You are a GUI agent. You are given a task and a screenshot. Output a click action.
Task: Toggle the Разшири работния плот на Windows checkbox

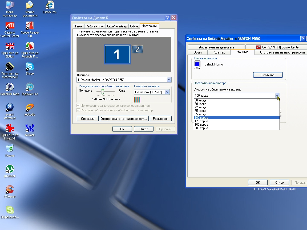(x=78, y=110)
